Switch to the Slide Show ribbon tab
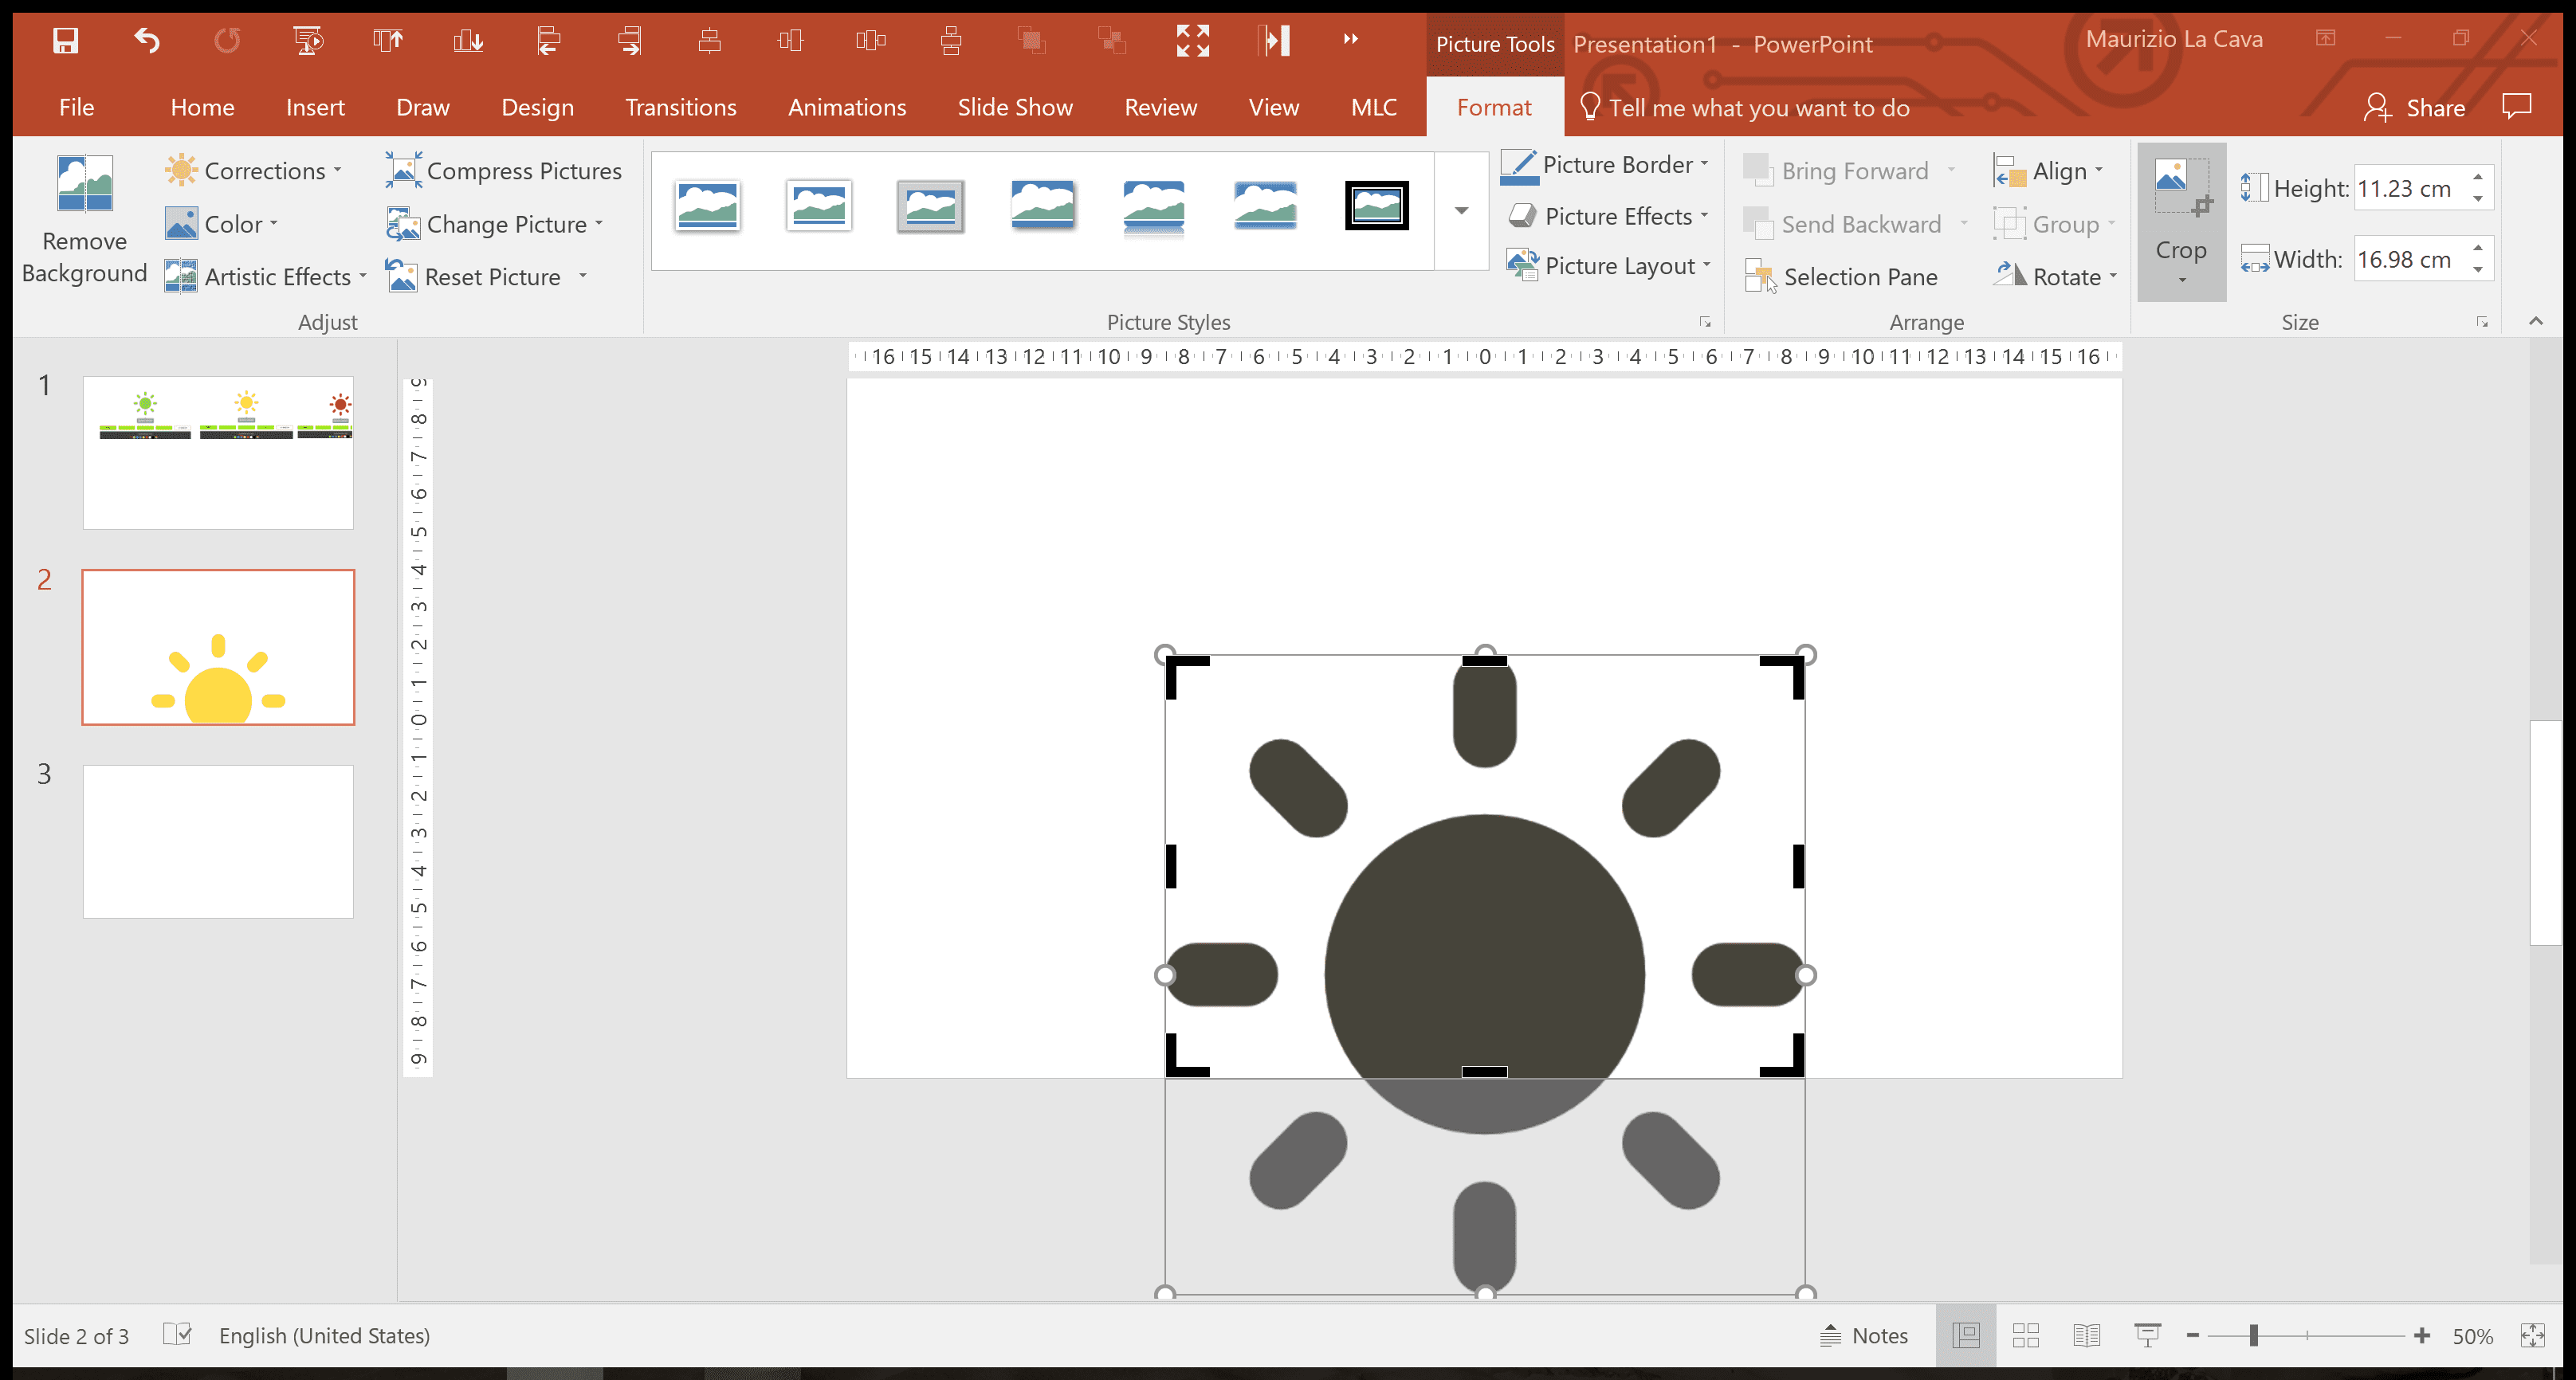This screenshot has width=2576, height=1380. click(x=1014, y=107)
